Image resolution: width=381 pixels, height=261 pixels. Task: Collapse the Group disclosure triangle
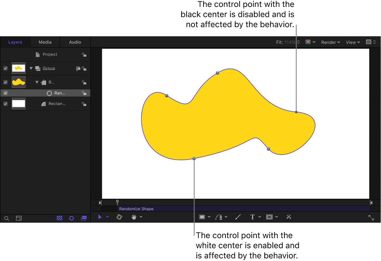pyautogui.click(x=31, y=68)
